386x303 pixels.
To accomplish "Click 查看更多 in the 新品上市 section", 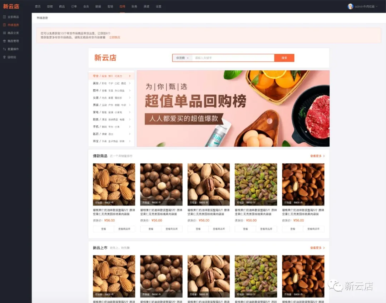I will [317, 248].
